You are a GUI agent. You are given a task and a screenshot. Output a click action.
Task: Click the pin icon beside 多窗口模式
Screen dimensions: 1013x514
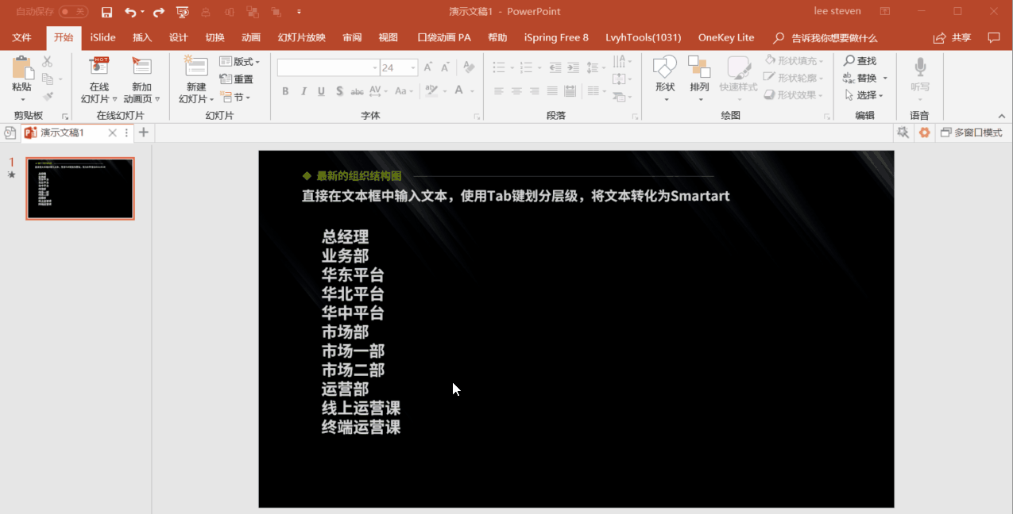pos(903,132)
